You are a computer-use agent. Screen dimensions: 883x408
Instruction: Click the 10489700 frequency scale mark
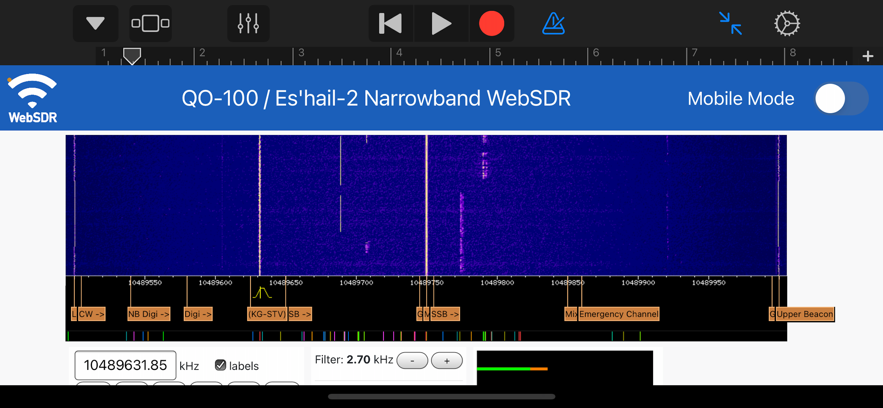[x=356, y=283]
